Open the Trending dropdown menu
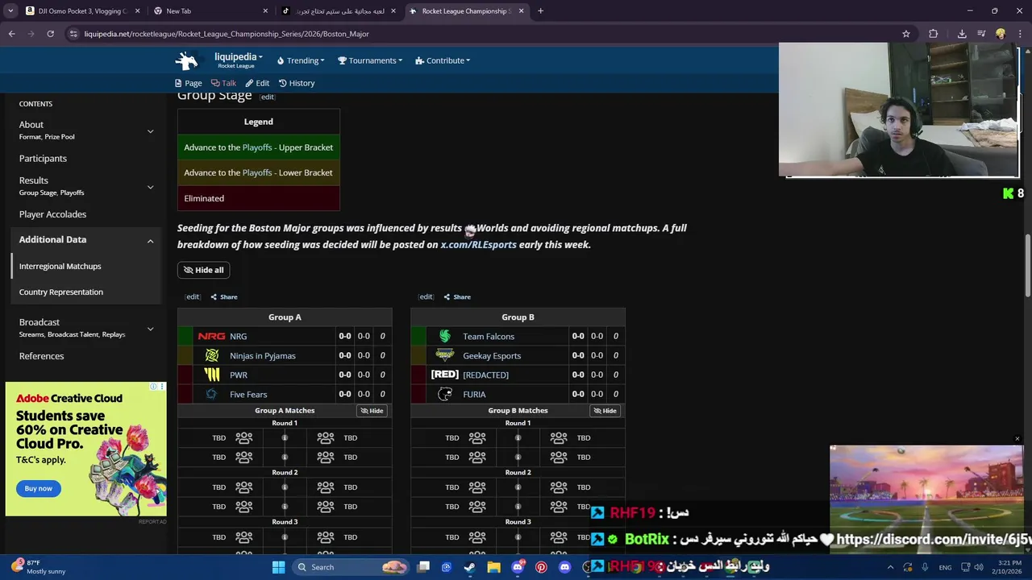 [301, 60]
